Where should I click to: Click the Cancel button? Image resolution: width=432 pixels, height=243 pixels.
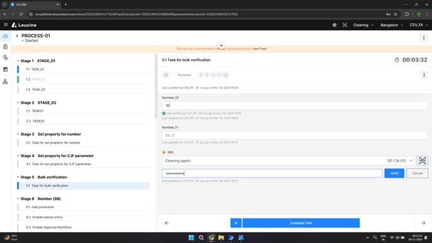pos(417,173)
